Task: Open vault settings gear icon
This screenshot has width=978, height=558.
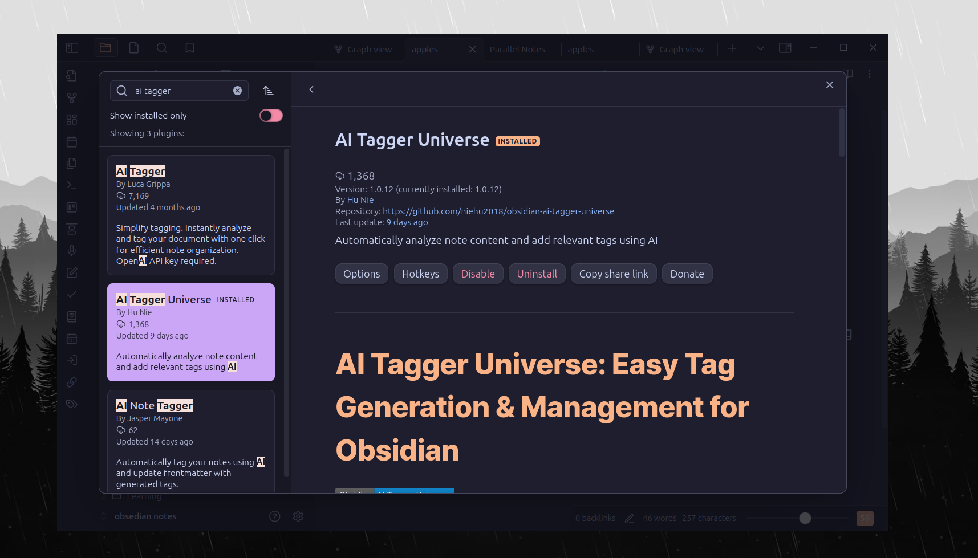Action: [x=298, y=516]
